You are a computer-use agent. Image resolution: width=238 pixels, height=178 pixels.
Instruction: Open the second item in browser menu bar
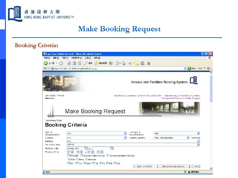pos(56,58)
